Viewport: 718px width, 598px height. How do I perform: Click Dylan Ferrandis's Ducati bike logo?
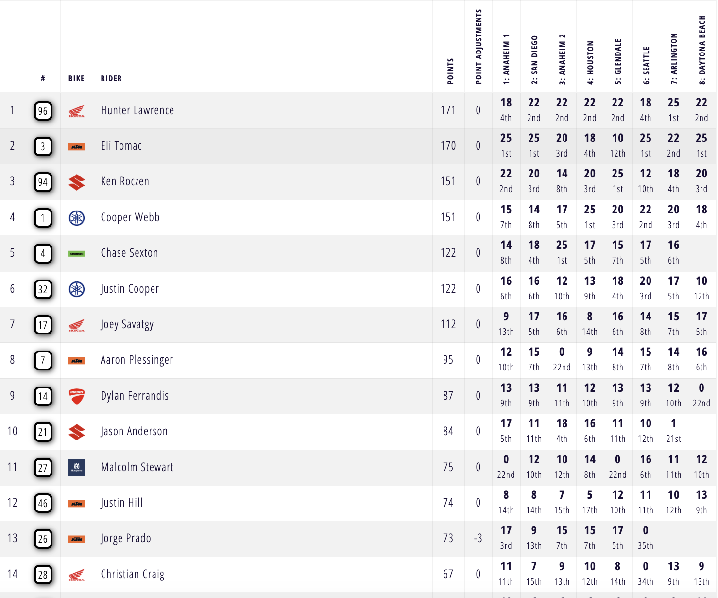[77, 396]
